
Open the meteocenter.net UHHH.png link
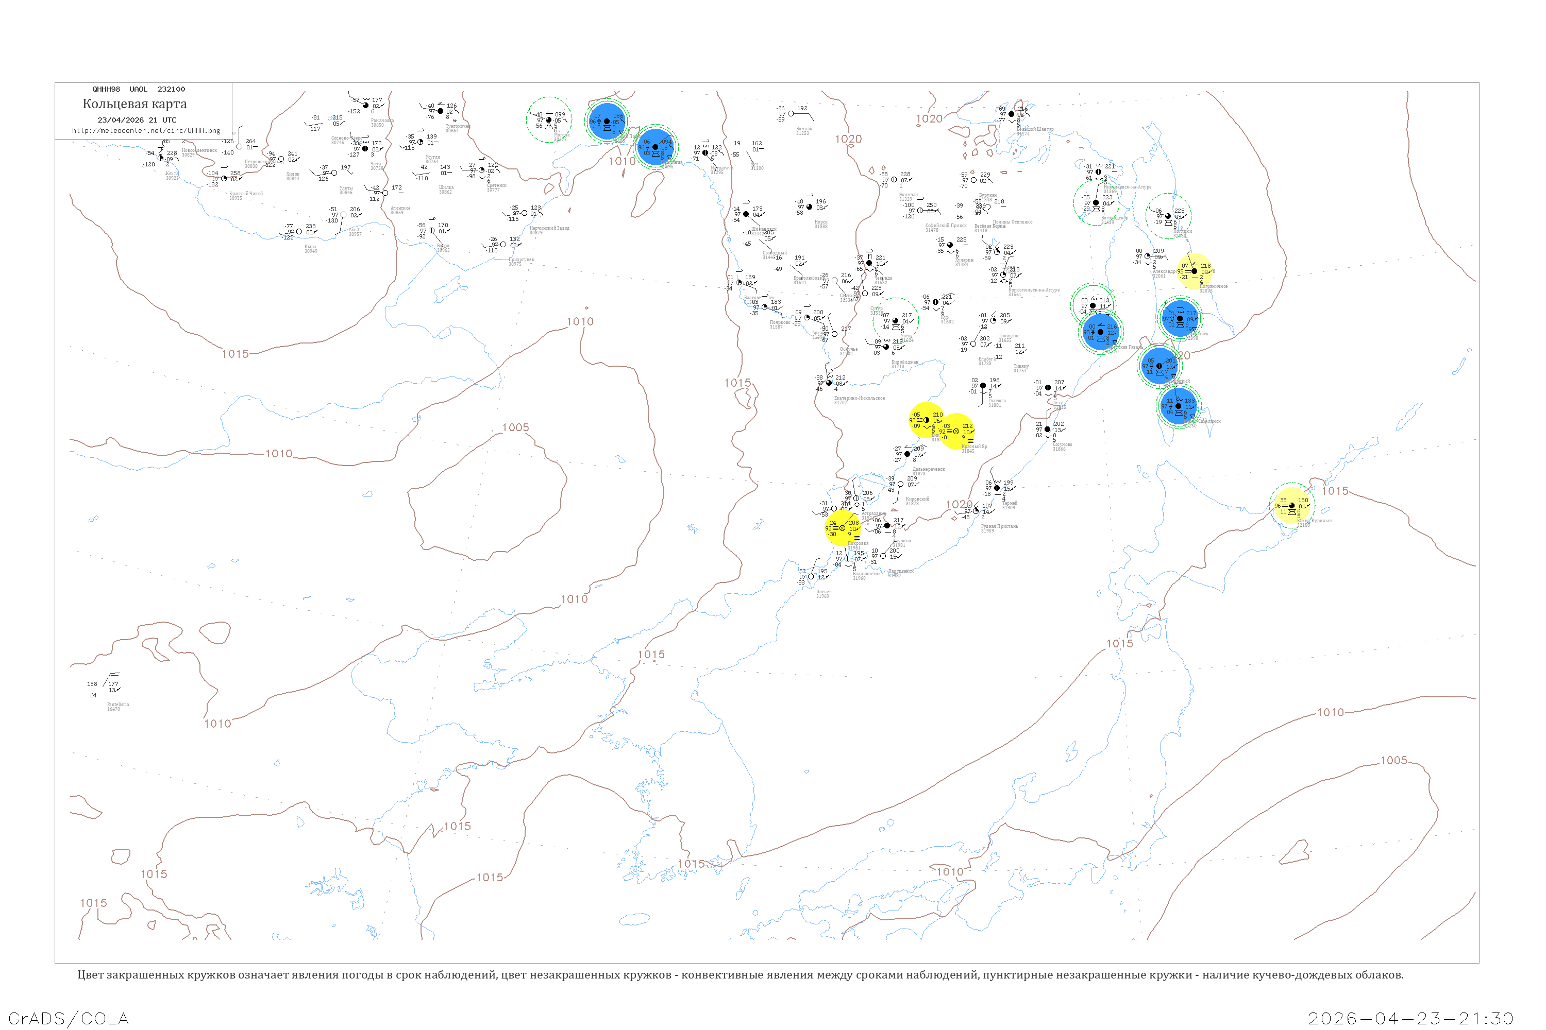click(146, 130)
